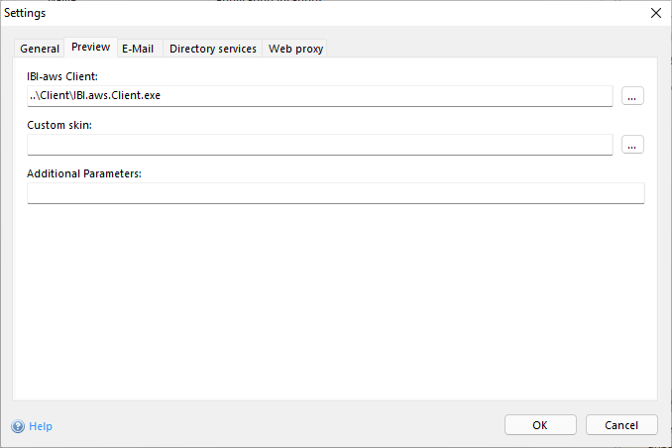Click the Settings title bar text
Viewport: 672px width, 448px height.
pyautogui.click(x=25, y=13)
